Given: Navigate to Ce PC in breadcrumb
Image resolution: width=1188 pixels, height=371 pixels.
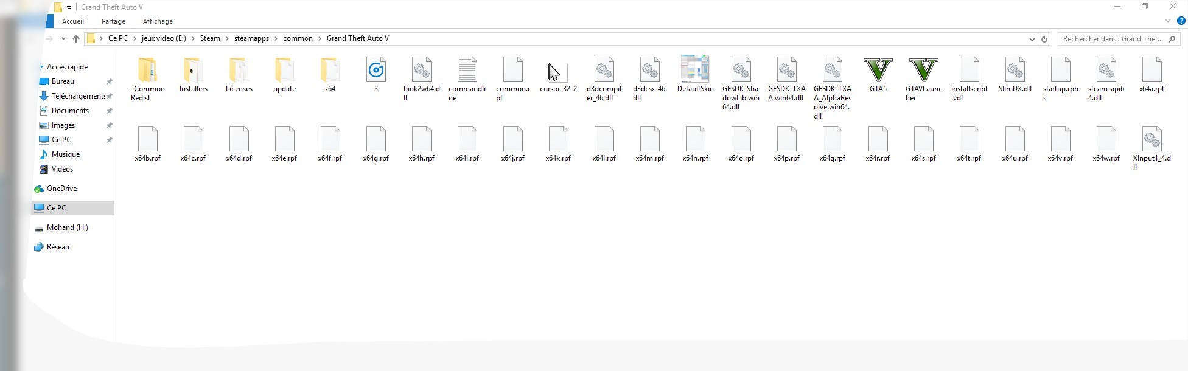Looking at the screenshot, I should pyautogui.click(x=118, y=38).
